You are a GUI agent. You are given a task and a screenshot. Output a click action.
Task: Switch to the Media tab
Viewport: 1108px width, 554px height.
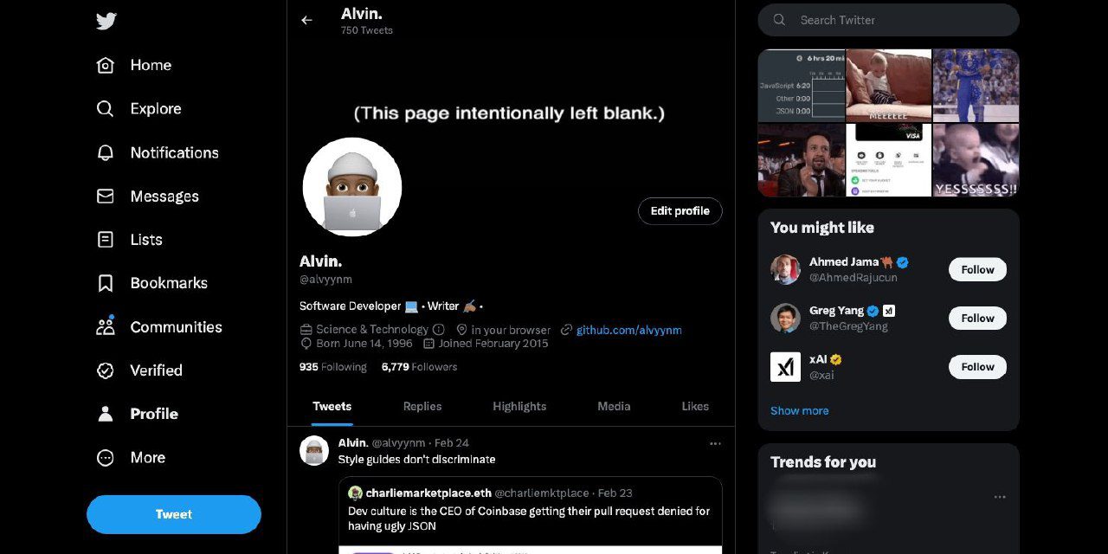pos(614,406)
